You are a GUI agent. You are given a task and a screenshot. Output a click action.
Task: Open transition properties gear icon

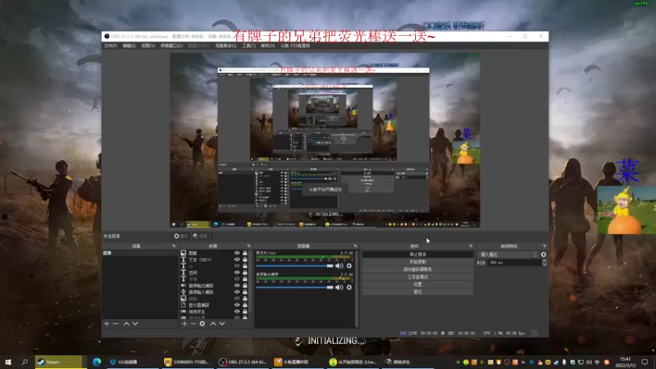point(544,254)
